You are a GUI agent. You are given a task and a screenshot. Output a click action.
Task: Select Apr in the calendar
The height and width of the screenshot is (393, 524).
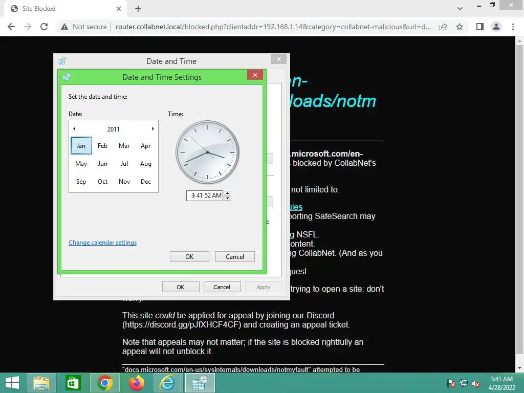[146, 146]
